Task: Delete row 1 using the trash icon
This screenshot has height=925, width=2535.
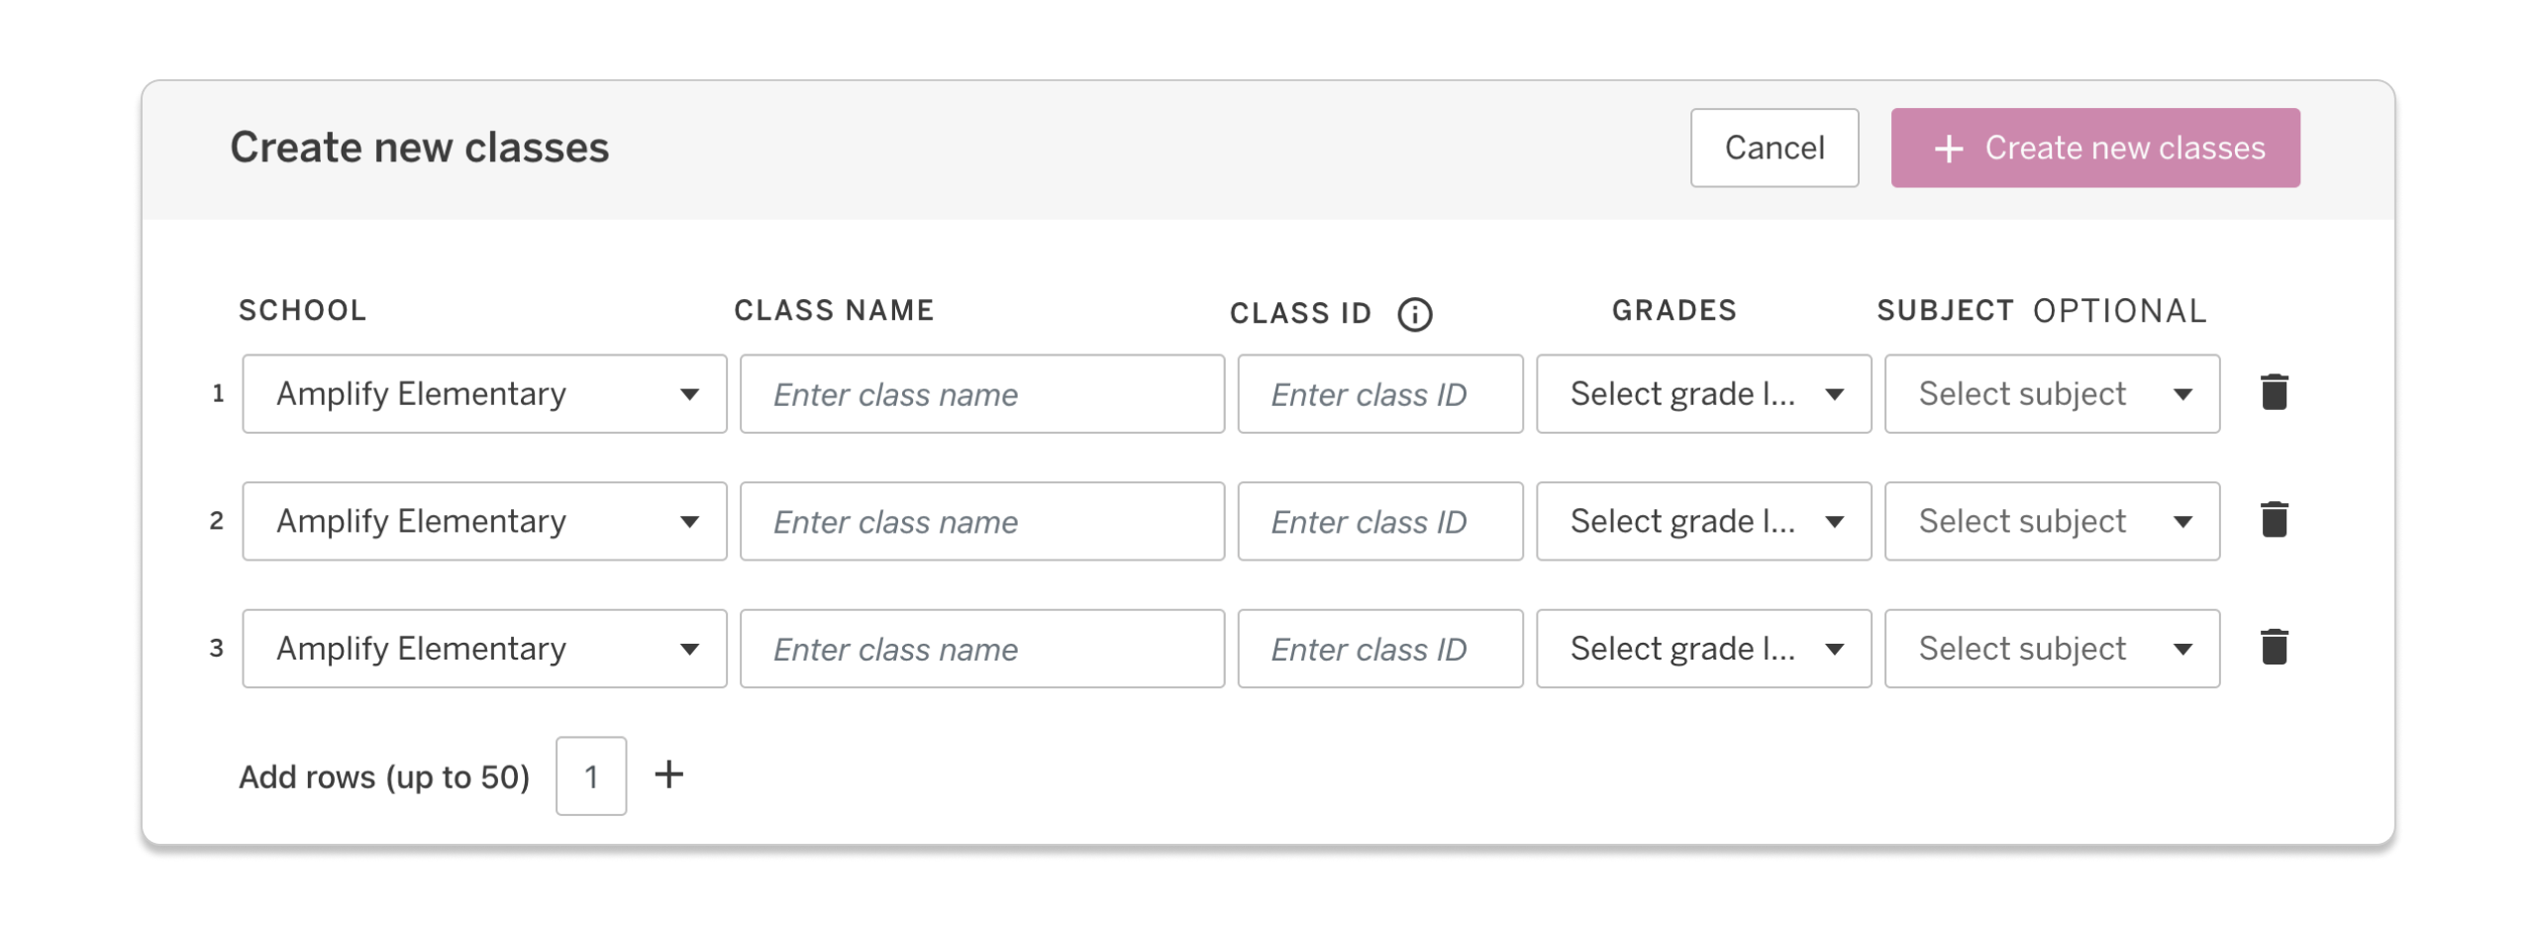Action: point(2273,392)
